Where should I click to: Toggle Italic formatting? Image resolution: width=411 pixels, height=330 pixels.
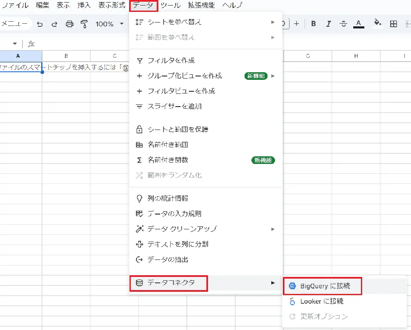click(x=328, y=24)
